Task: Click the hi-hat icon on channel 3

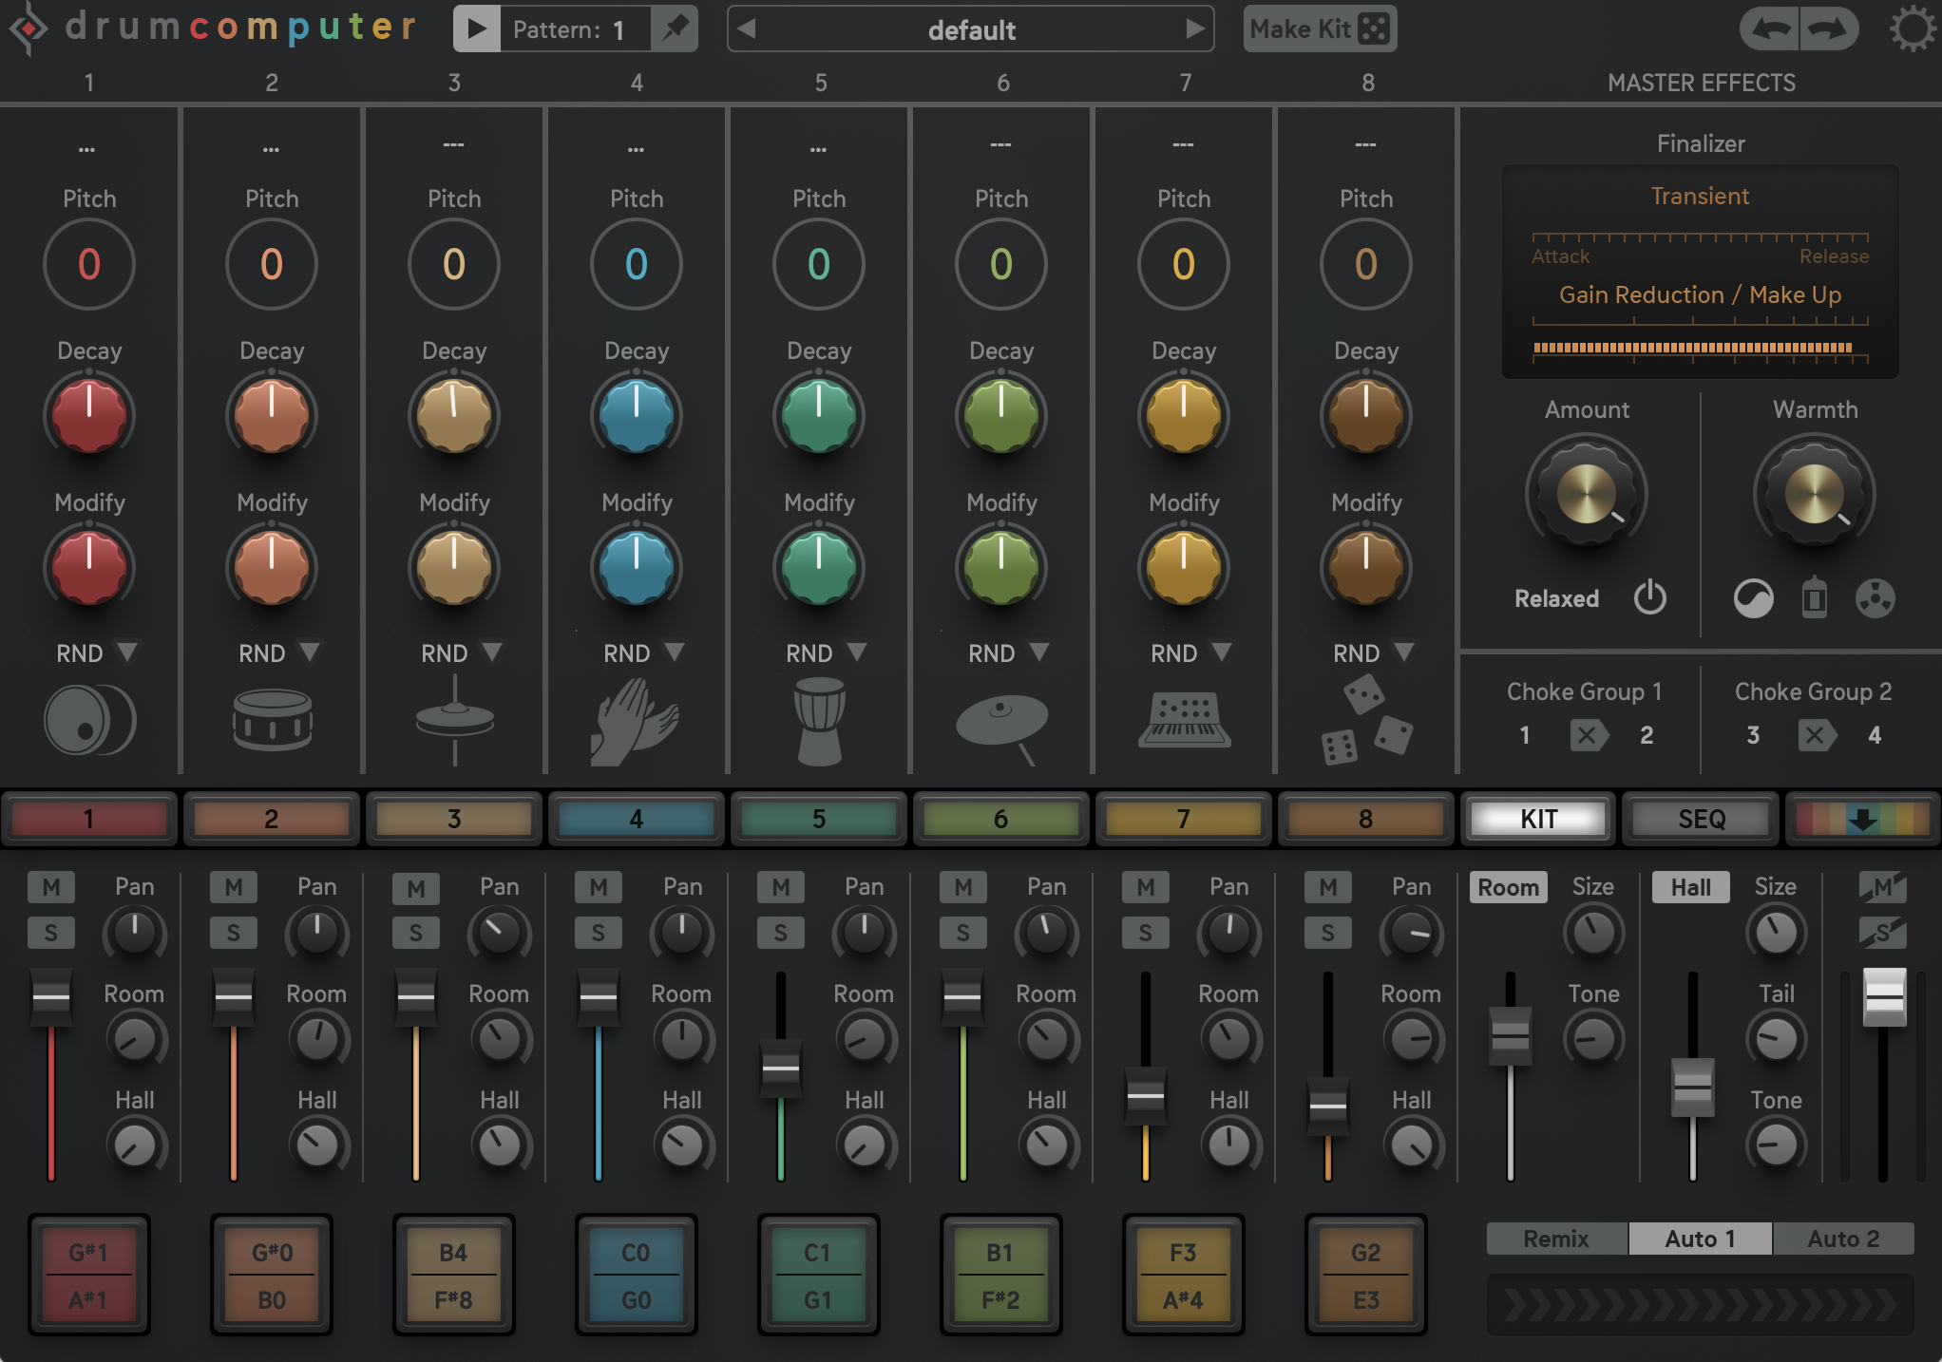Action: coord(454,720)
